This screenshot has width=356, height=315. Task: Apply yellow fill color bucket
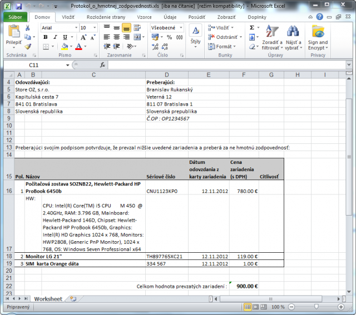tap(65, 47)
